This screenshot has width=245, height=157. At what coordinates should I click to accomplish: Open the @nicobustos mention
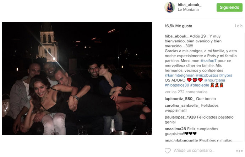tap(207, 75)
